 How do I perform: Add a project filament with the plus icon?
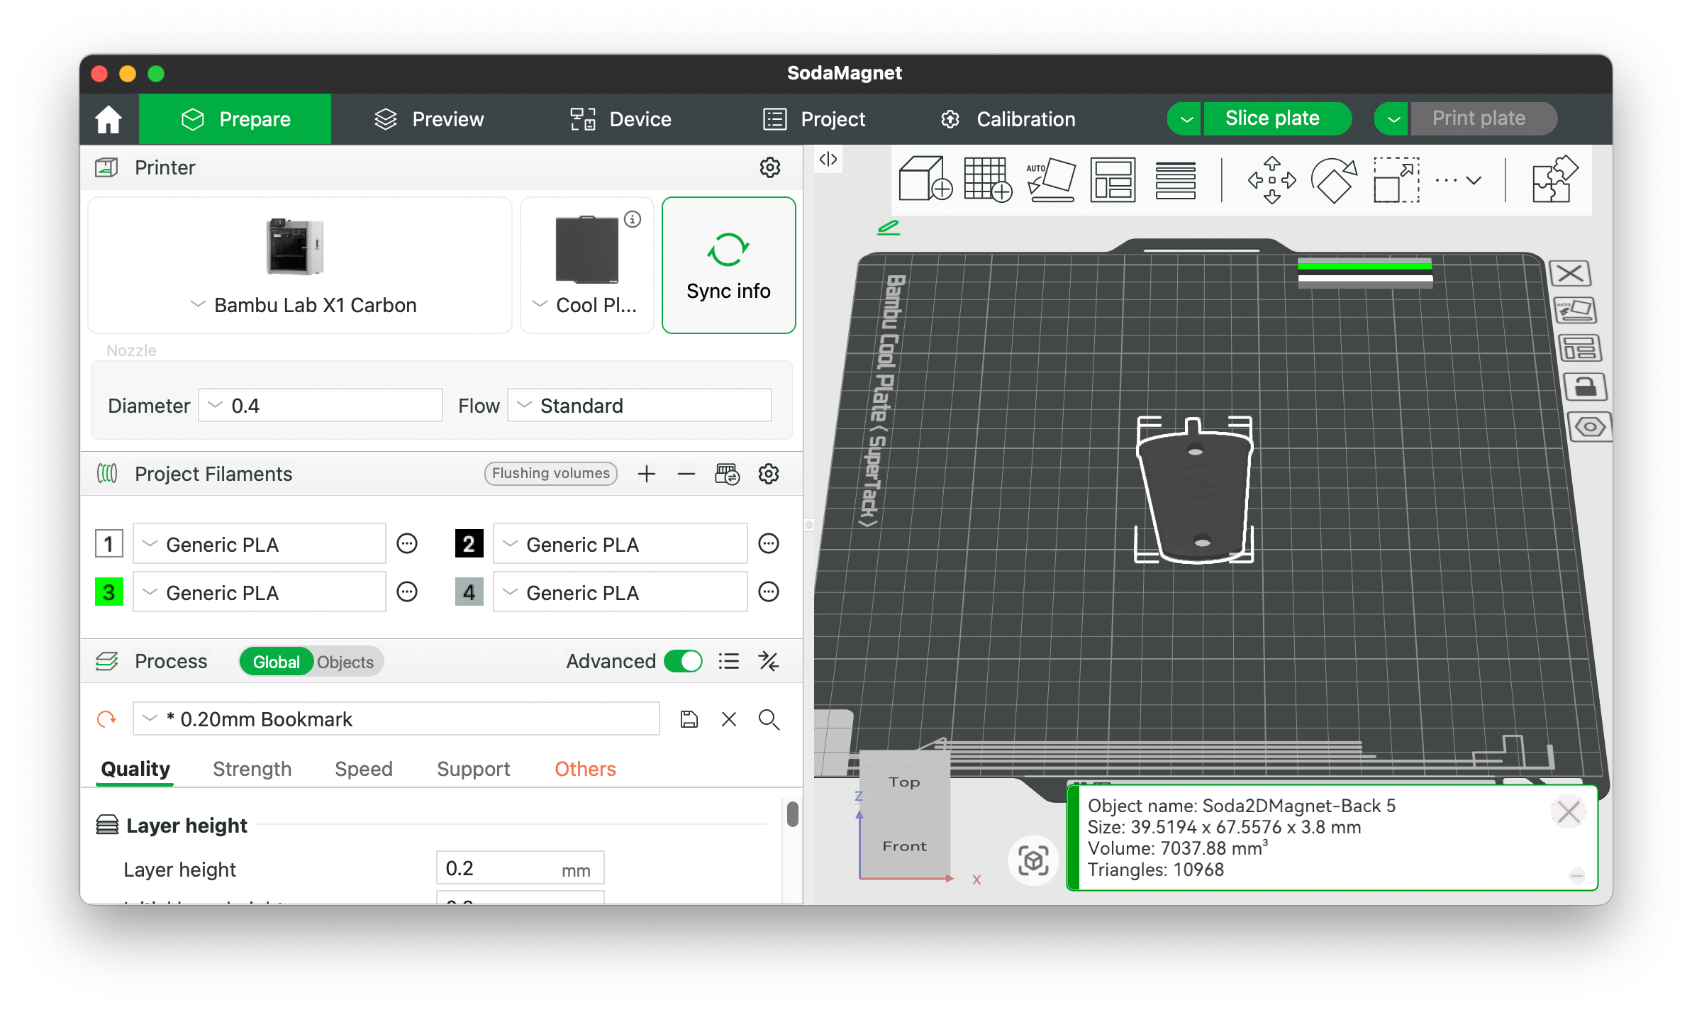646,474
